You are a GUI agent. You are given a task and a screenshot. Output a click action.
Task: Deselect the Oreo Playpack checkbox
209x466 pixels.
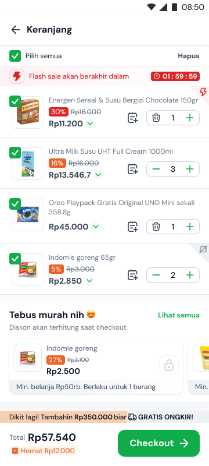coord(15,203)
